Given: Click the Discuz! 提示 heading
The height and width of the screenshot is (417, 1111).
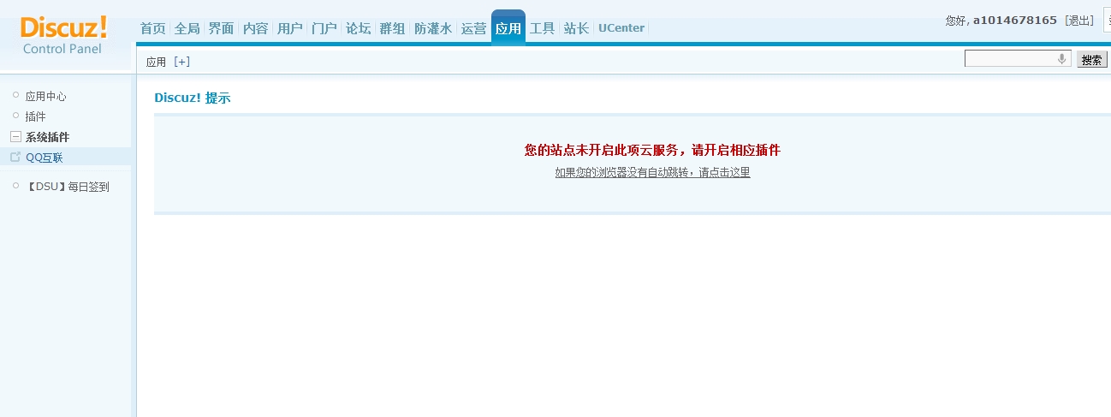Looking at the screenshot, I should click(x=193, y=98).
